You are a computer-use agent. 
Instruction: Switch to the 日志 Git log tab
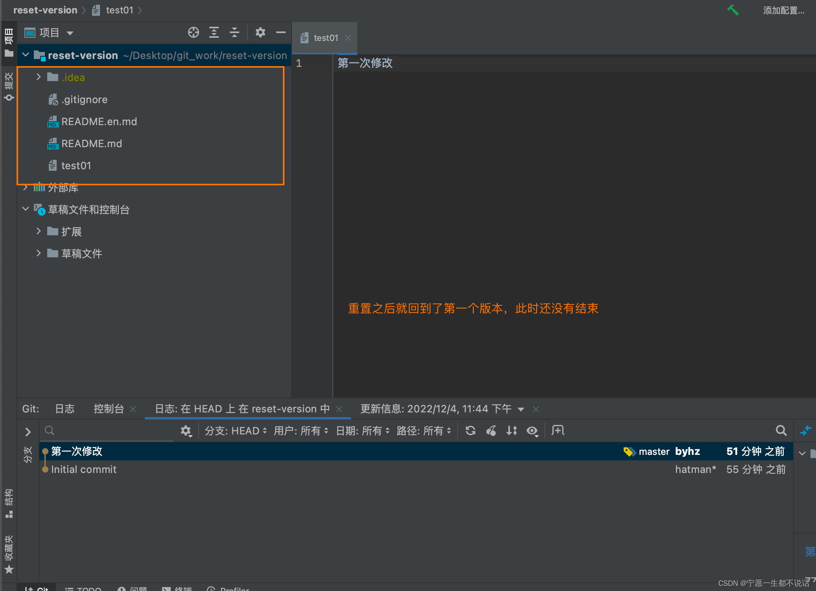click(x=63, y=408)
